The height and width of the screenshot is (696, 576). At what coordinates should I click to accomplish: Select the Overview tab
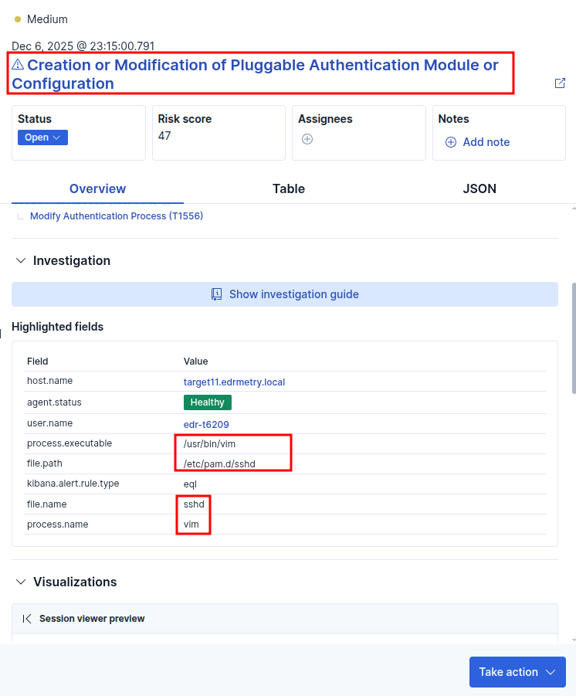(97, 188)
